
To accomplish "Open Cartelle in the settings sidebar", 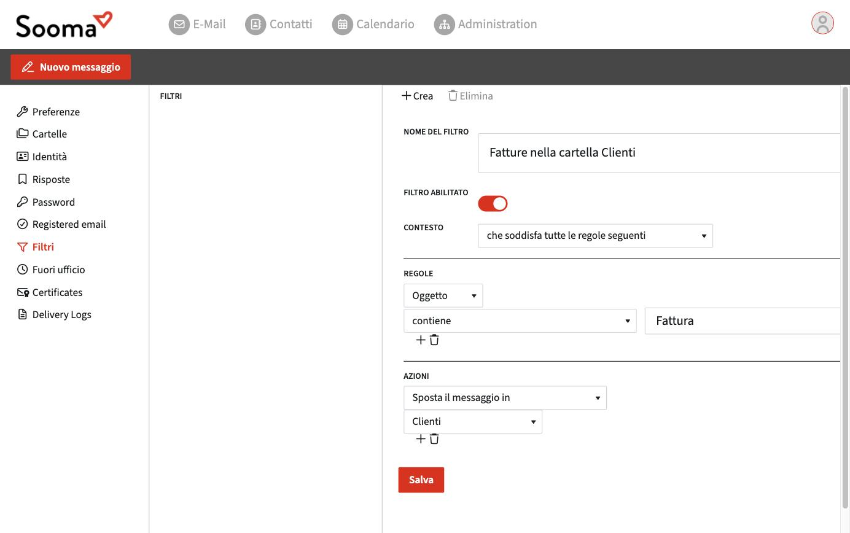I will (42, 134).
